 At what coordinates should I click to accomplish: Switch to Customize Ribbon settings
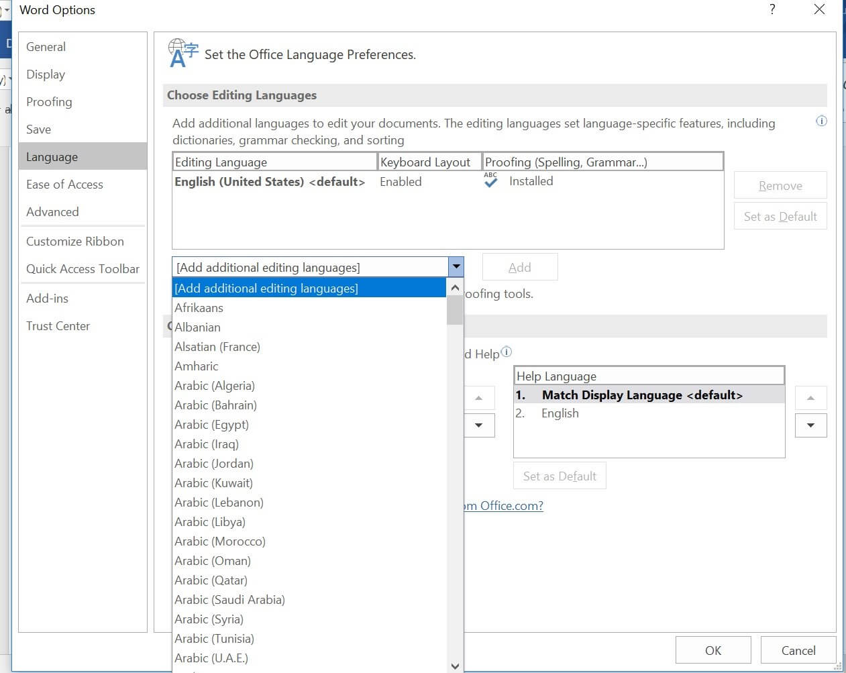[74, 241]
